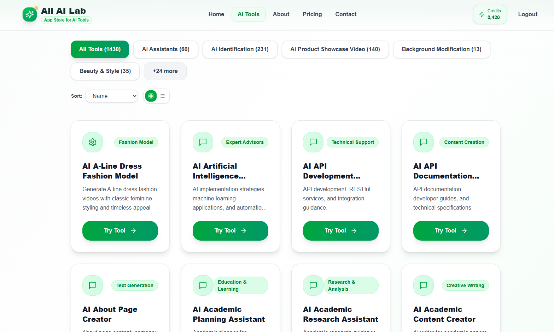Expand the +24 more categories
This screenshot has height=332, width=554.
coord(165,71)
